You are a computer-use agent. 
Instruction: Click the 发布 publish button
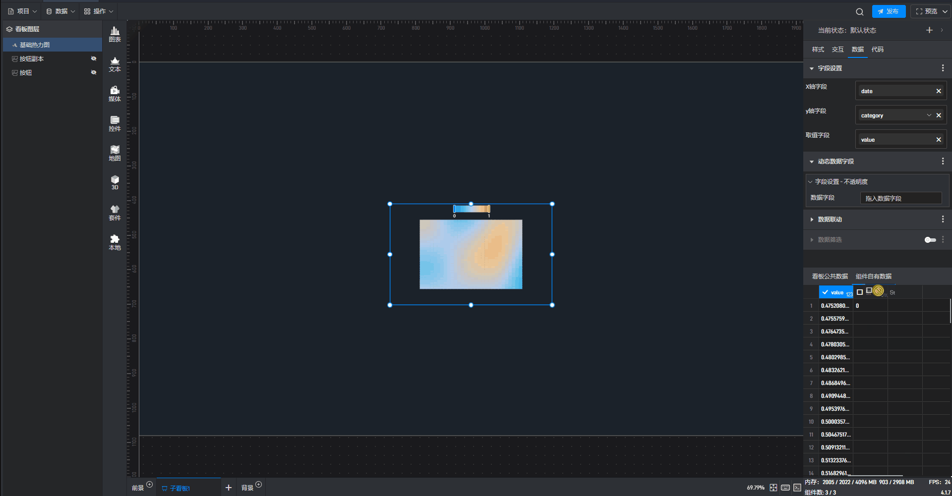(889, 11)
